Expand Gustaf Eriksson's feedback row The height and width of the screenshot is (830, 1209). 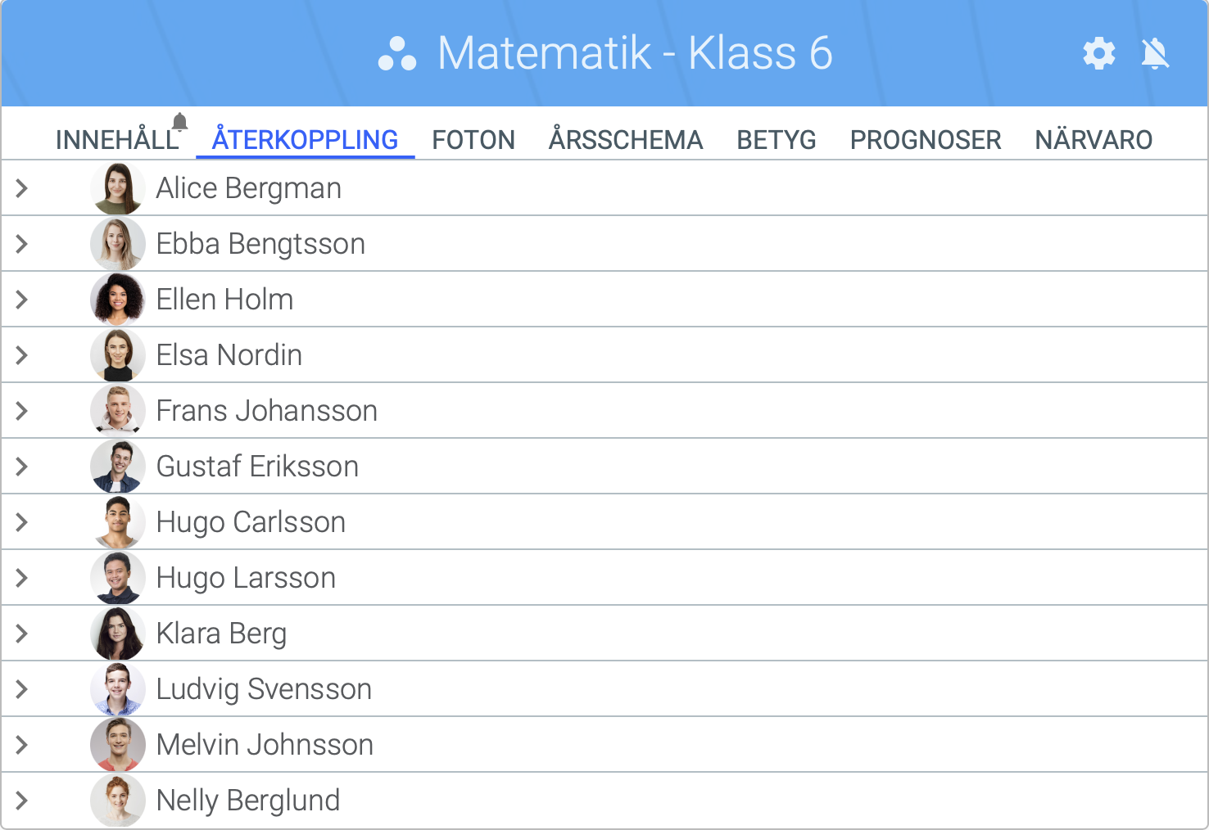click(x=22, y=467)
